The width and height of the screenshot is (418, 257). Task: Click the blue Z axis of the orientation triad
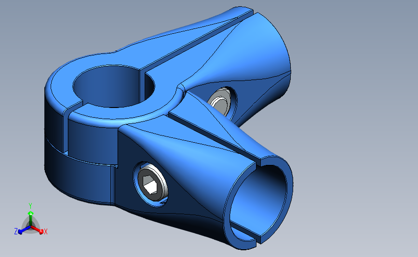pyautogui.click(x=24, y=230)
